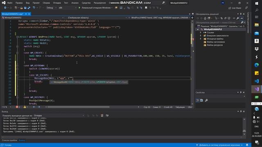Collapse the WndProc function fold marker
The width and height of the screenshot is (262, 147).
pos(17,37)
